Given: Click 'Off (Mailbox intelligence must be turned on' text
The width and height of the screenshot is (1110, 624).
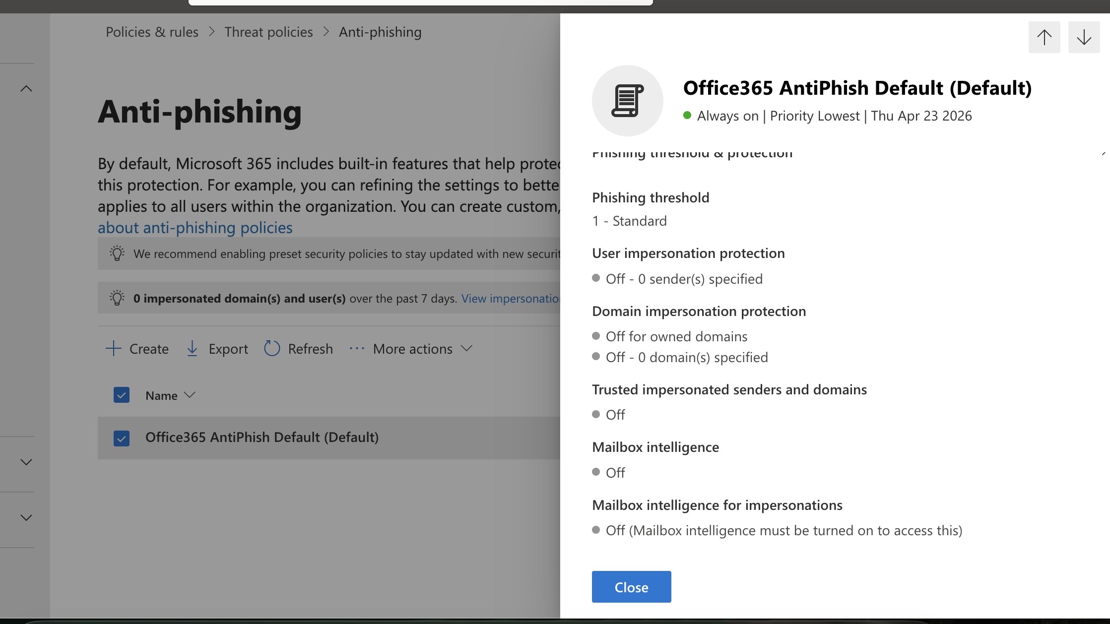Looking at the screenshot, I should click(x=784, y=530).
